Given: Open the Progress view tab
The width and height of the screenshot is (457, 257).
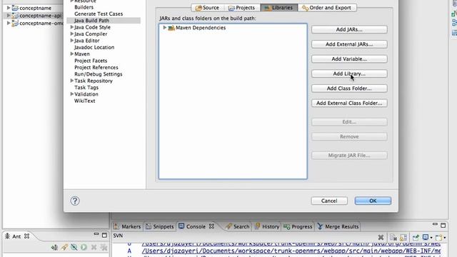Looking at the screenshot, I should [298, 226].
